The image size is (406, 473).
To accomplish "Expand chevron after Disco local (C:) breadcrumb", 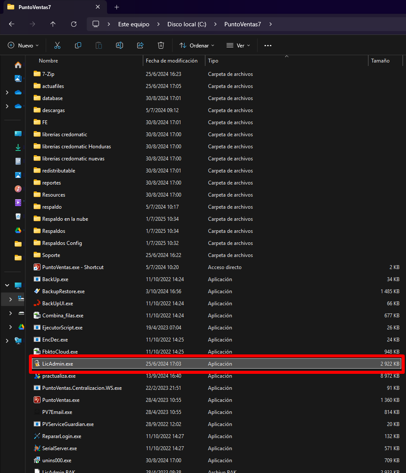I will tap(215, 24).
